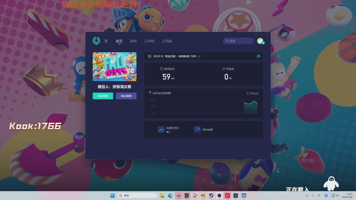The height and width of the screenshot is (200, 356).
Task: Open acceleration settings sliders icon
Action: coord(259,56)
